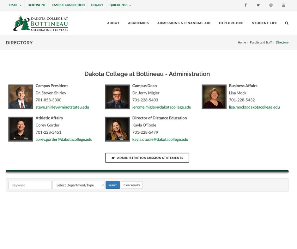Open the Twitter social icon
Viewport: 297px width, 249px height.
tap(258, 5)
